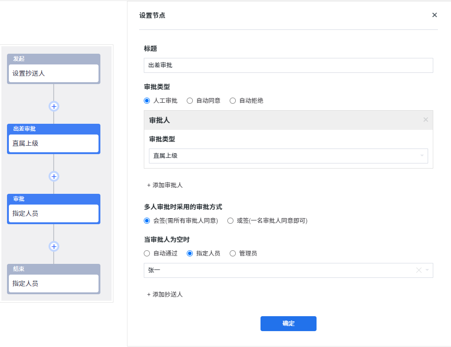Click plus icon above 结束 node
451x347 pixels.
pyautogui.click(x=54, y=246)
